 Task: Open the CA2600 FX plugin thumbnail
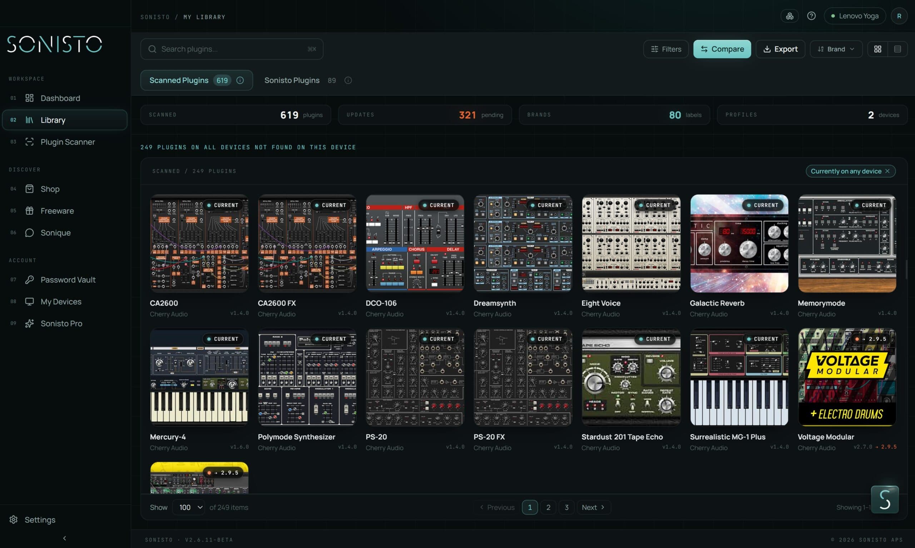pyautogui.click(x=307, y=244)
